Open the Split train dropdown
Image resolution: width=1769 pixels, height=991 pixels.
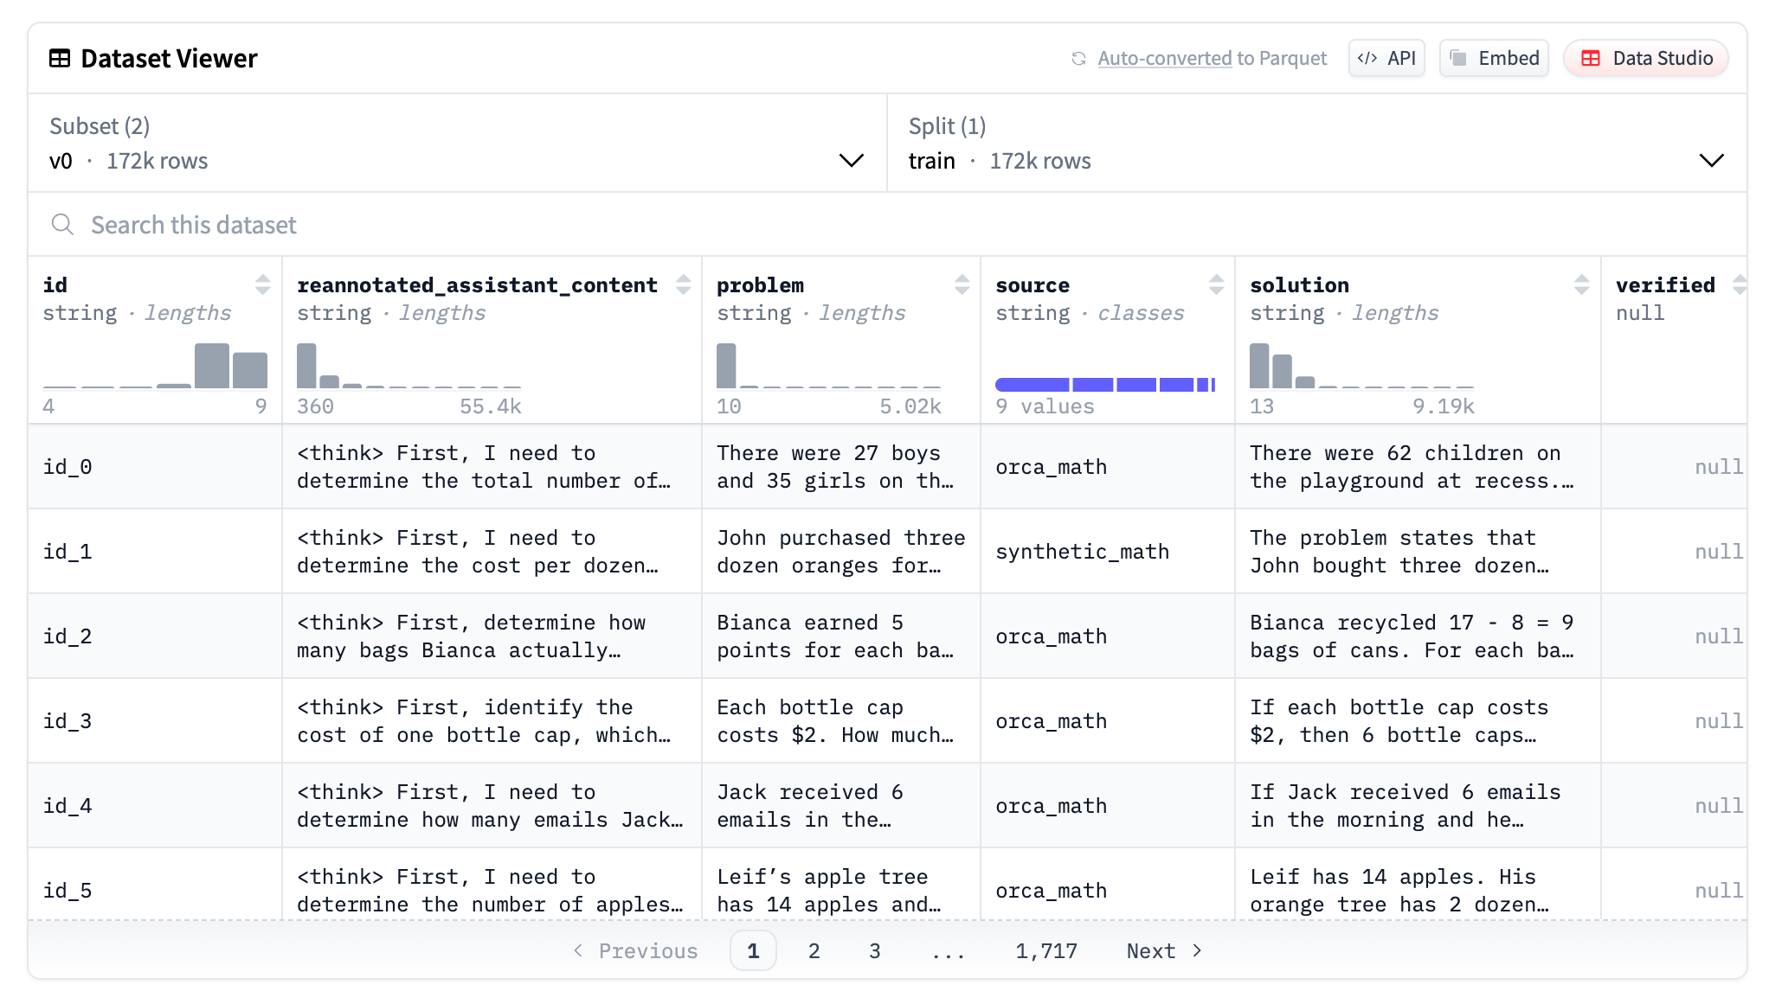pos(1711,161)
